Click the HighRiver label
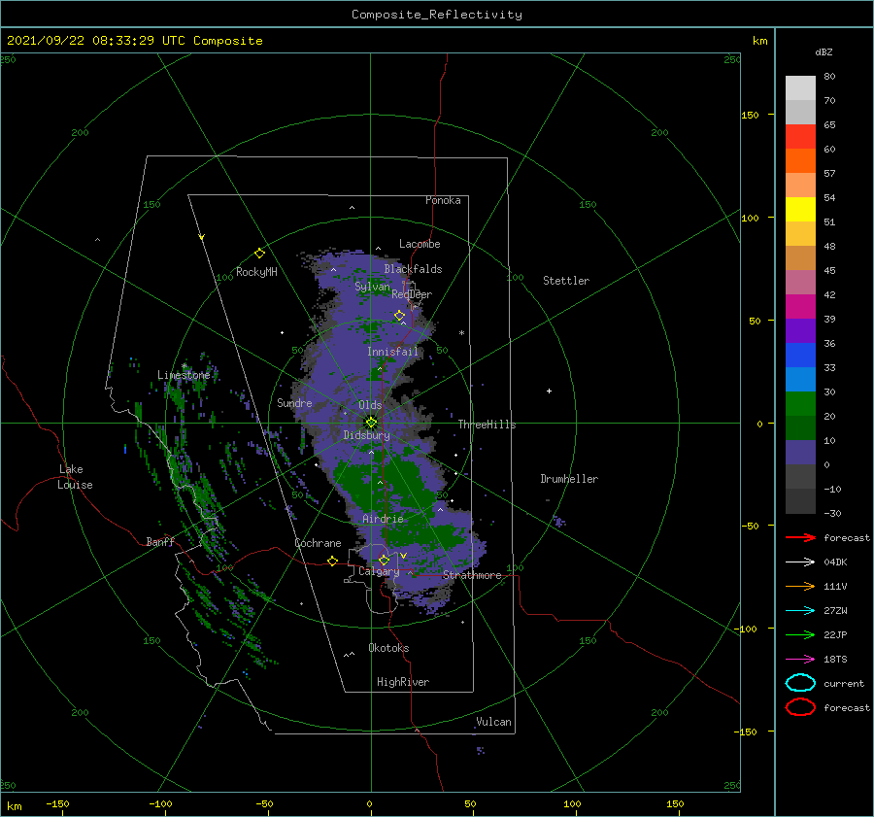The image size is (874, 817). [403, 682]
